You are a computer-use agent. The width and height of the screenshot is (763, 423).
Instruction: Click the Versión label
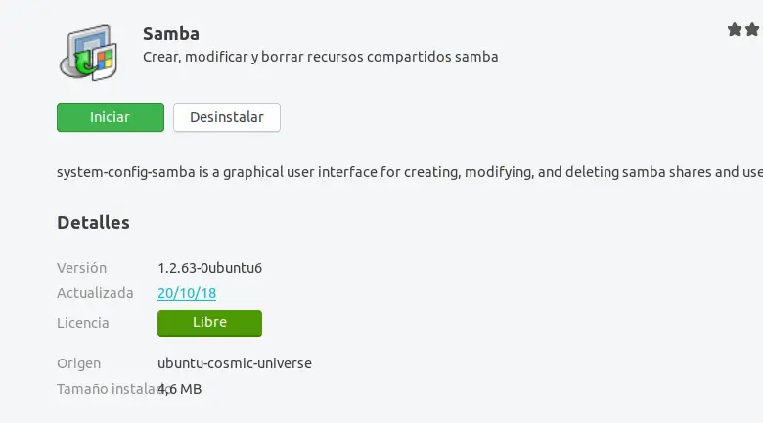82,268
